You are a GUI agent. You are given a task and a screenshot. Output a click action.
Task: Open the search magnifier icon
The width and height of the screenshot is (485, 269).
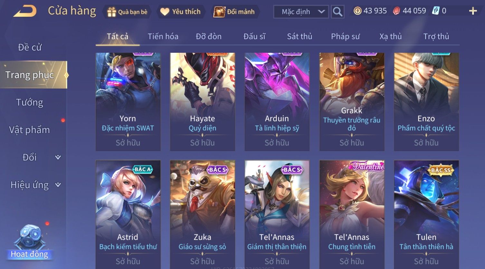coord(338,12)
